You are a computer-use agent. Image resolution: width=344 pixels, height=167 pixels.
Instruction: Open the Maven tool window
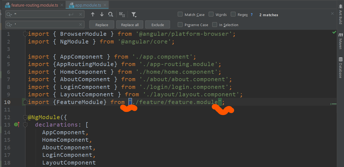340,41
